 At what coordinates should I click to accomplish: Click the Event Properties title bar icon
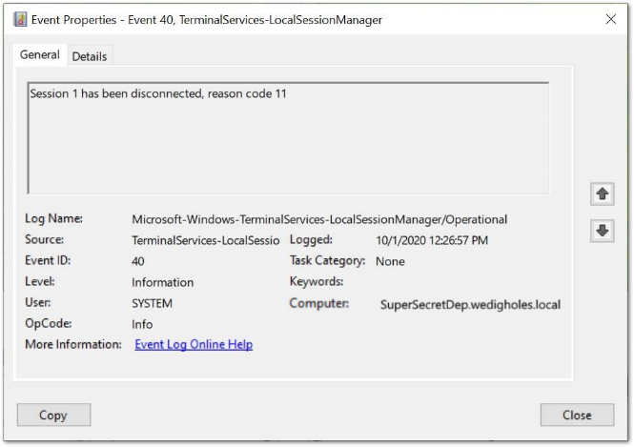pyautogui.click(x=20, y=19)
